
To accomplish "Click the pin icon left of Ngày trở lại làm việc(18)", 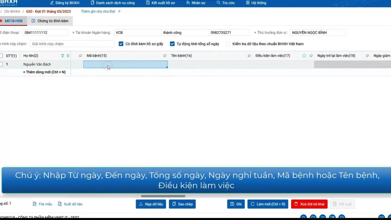I will coord(311,56).
